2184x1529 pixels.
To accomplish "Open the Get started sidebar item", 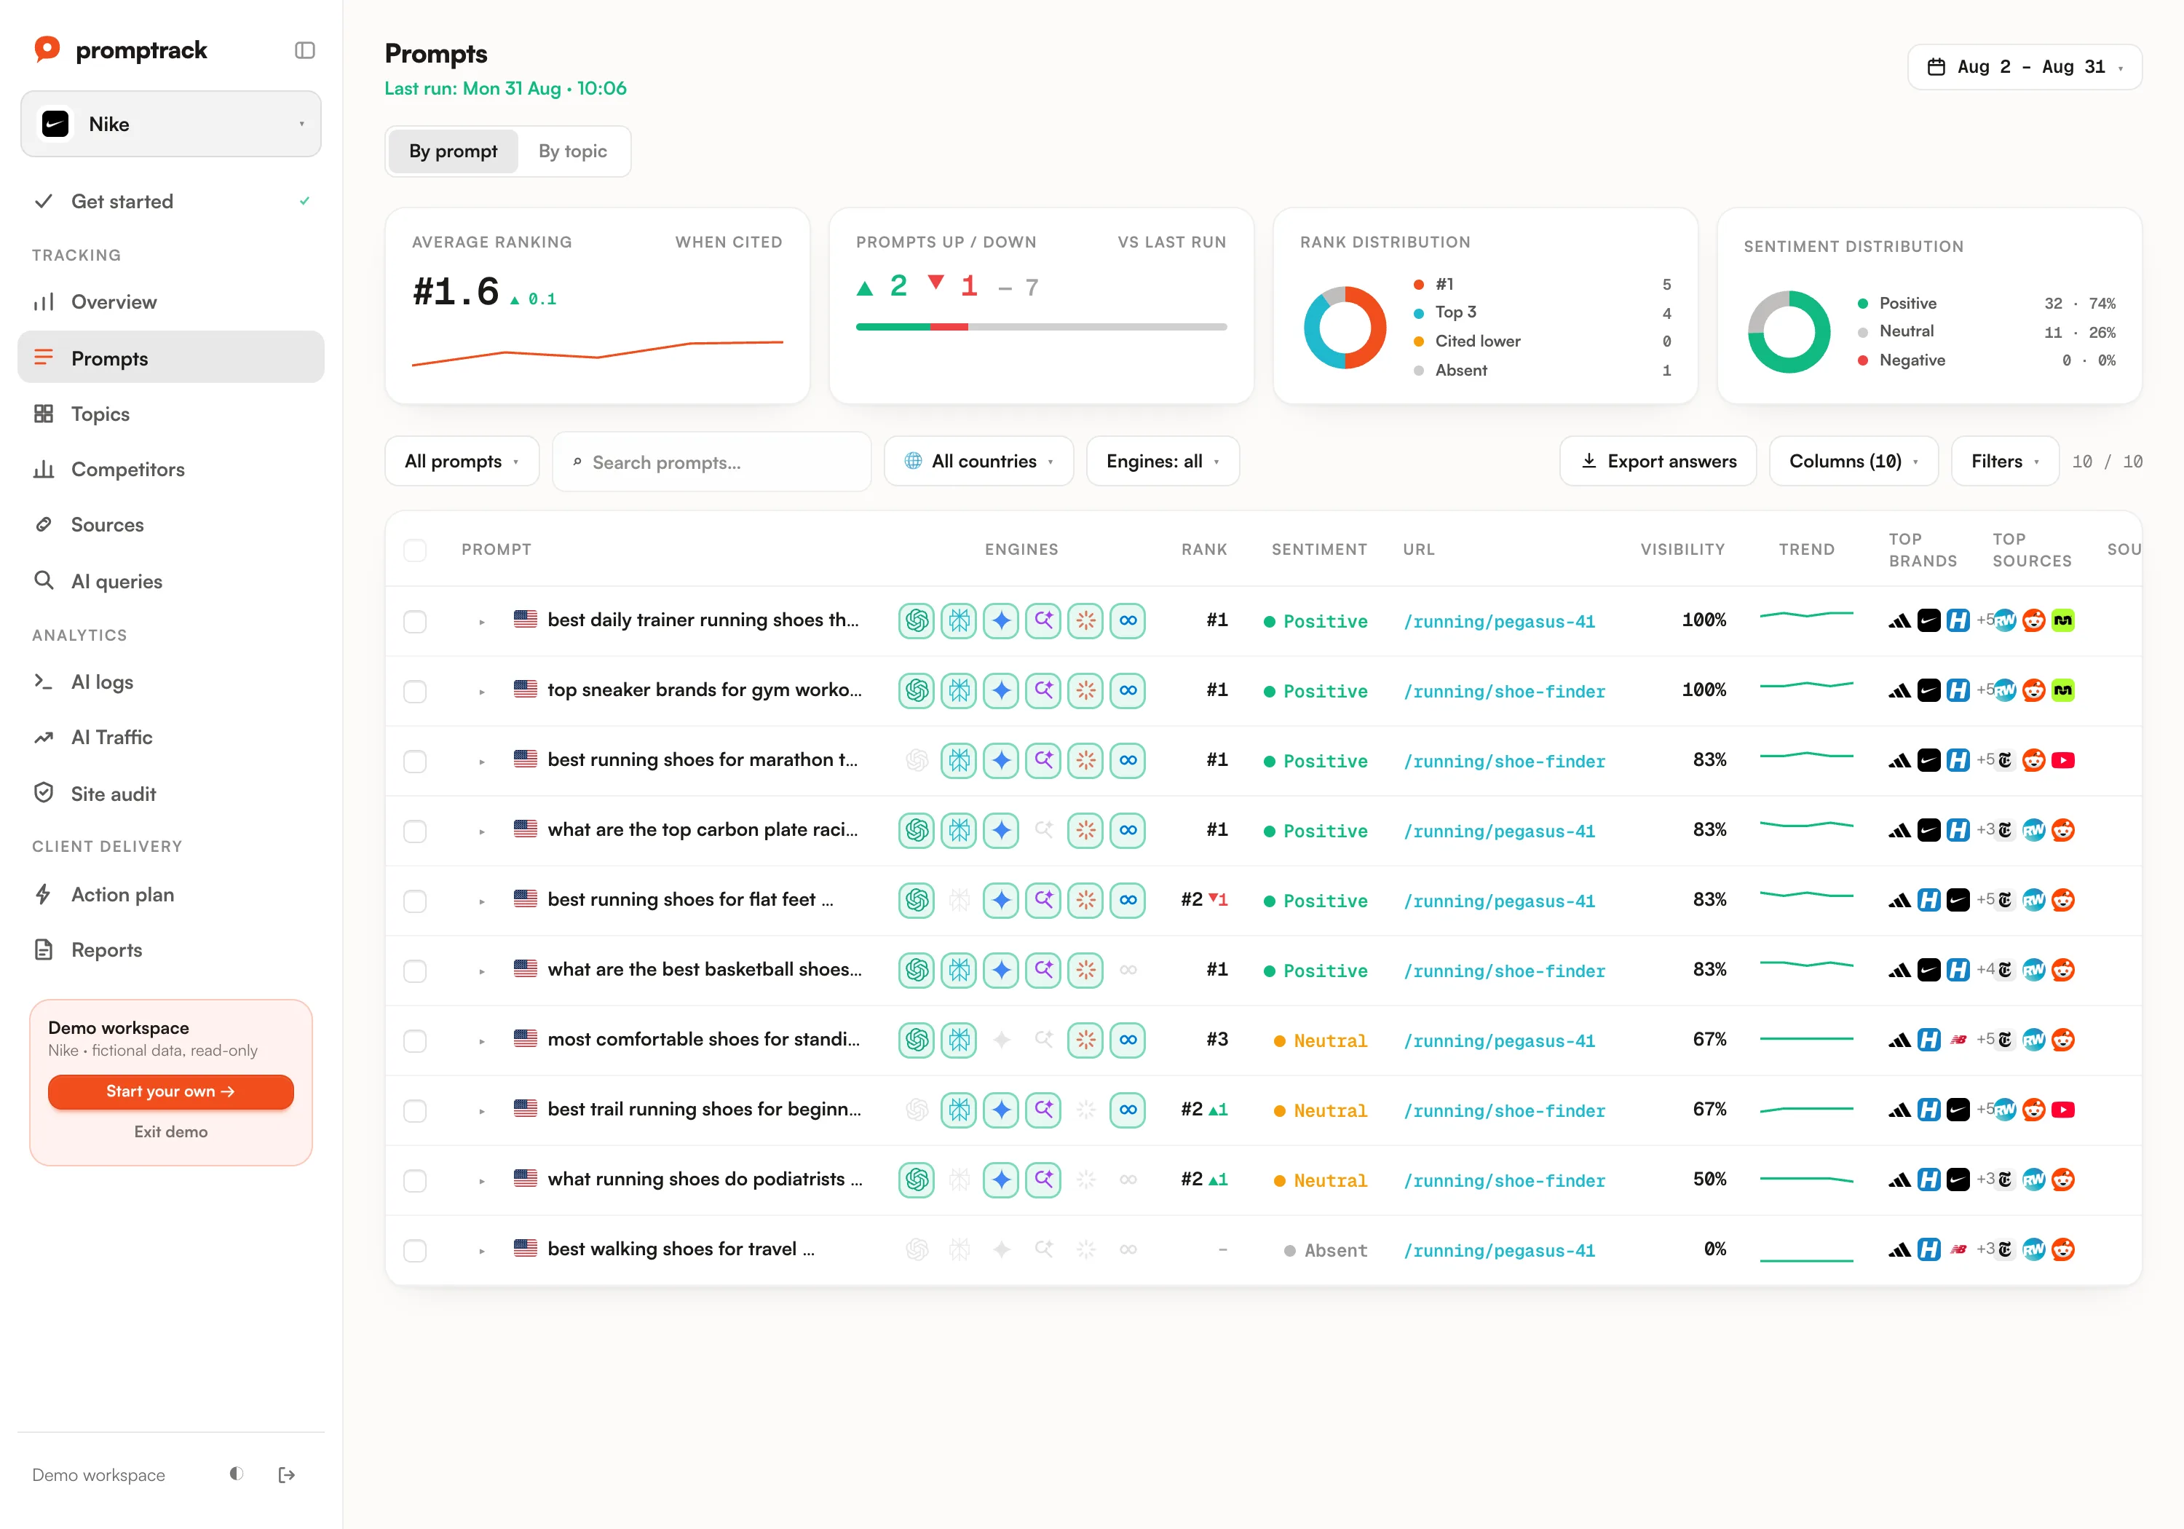I will coord(171,202).
